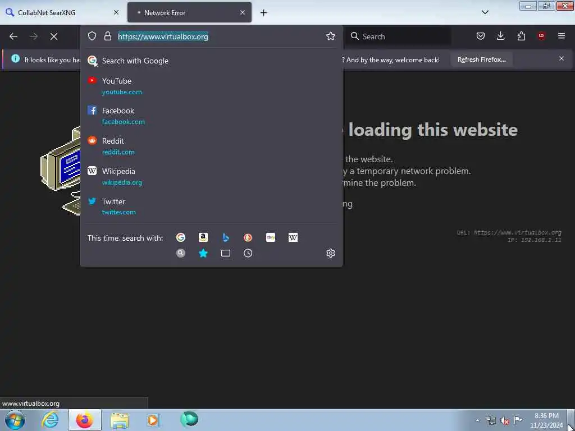Dismiss the Refresh Firefox notification bar
The height and width of the screenshot is (431, 575).
pos(562,58)
